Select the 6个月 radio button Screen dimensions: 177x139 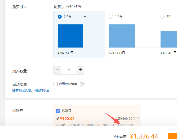[60, 17]
